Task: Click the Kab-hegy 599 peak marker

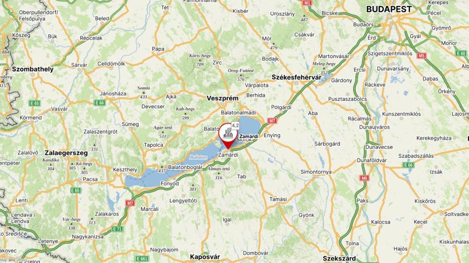Action: pyautogui.click(x=185, y=113)
